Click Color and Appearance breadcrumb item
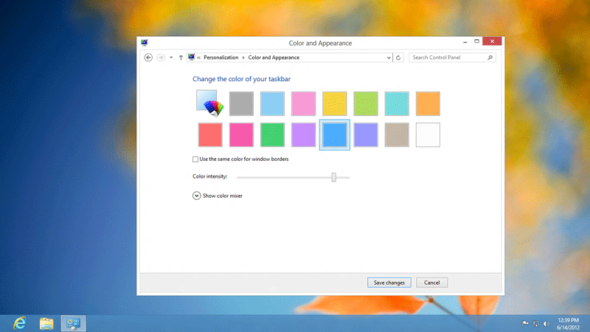Image resolution: width=590 pixels, height=332 pixels. pos(273,58)
